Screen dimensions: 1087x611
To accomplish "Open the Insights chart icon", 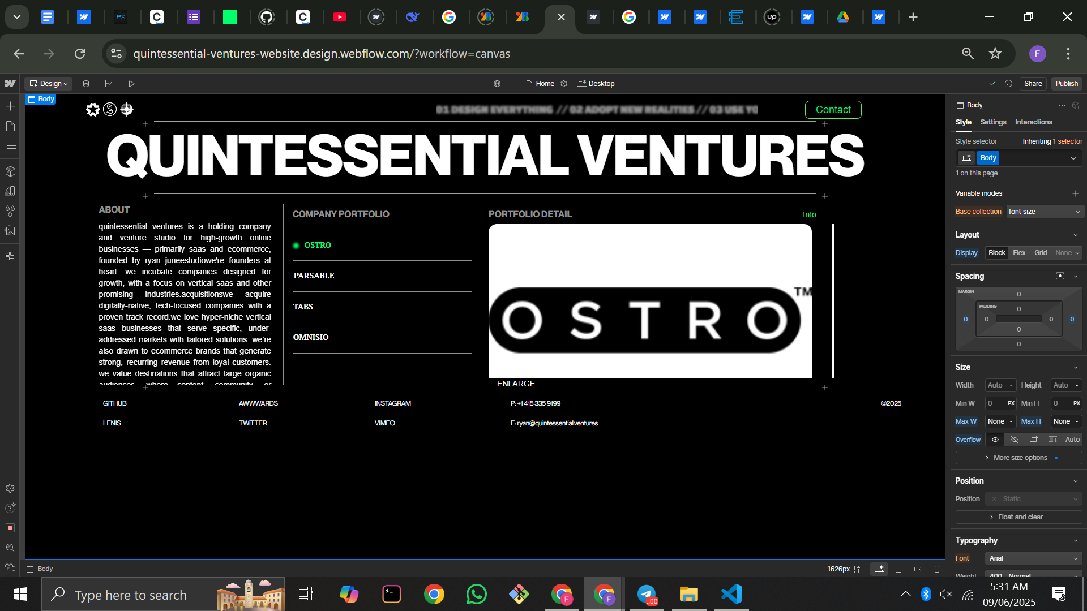I will pos(109,84).
